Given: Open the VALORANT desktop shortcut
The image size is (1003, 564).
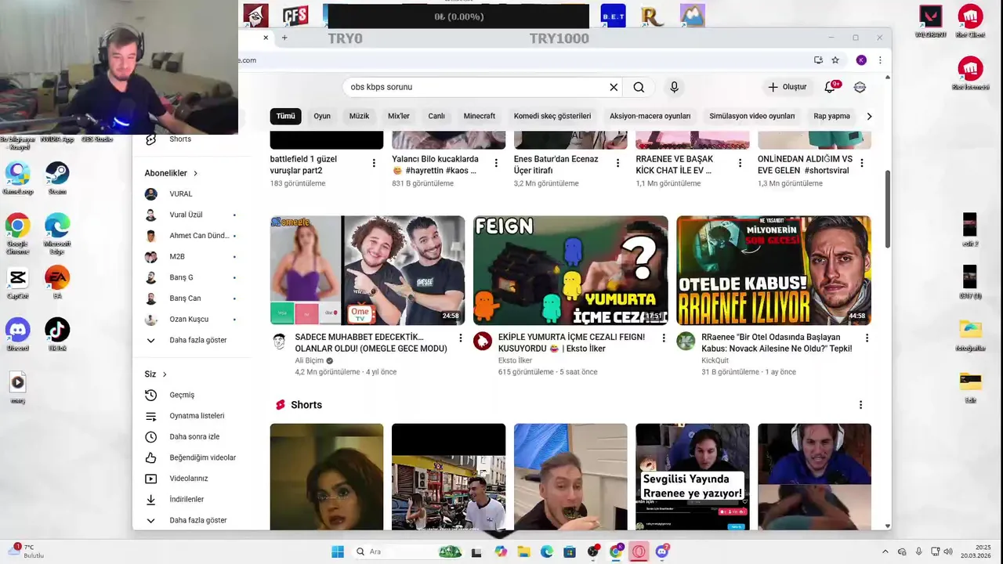Looking at the screenshot, I should [x=930, y=21].
